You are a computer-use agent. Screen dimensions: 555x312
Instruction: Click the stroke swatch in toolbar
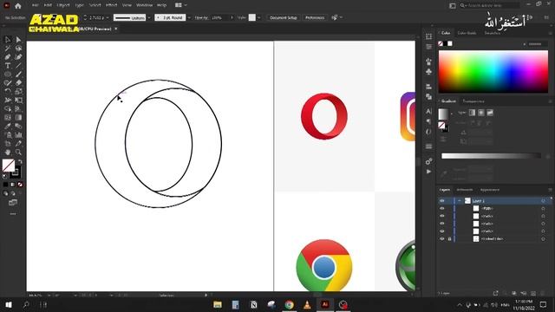pos(16,172)
